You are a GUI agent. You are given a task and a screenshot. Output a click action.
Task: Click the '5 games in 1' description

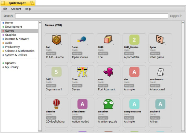[x=54, y=89]
